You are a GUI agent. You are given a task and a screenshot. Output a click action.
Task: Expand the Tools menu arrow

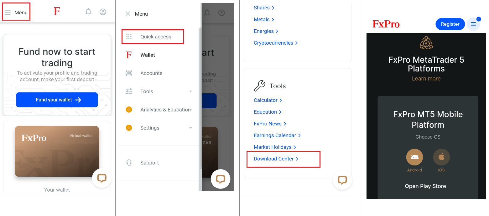tap(190, 91)
